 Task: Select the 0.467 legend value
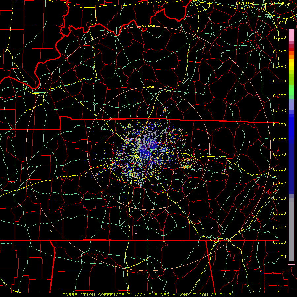280,183
